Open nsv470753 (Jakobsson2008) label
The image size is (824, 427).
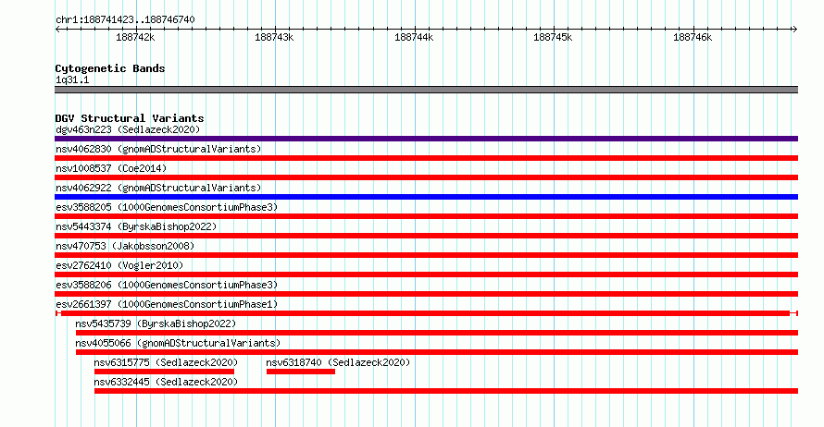(x=125, y=246)
